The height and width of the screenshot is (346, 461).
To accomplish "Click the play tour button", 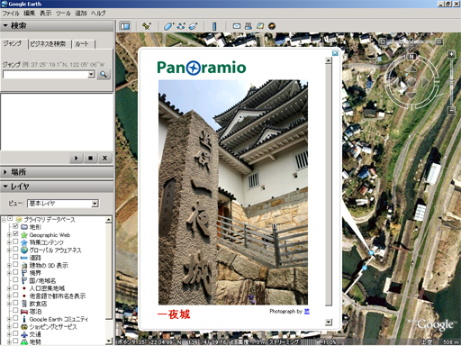I will coord(76,158).
